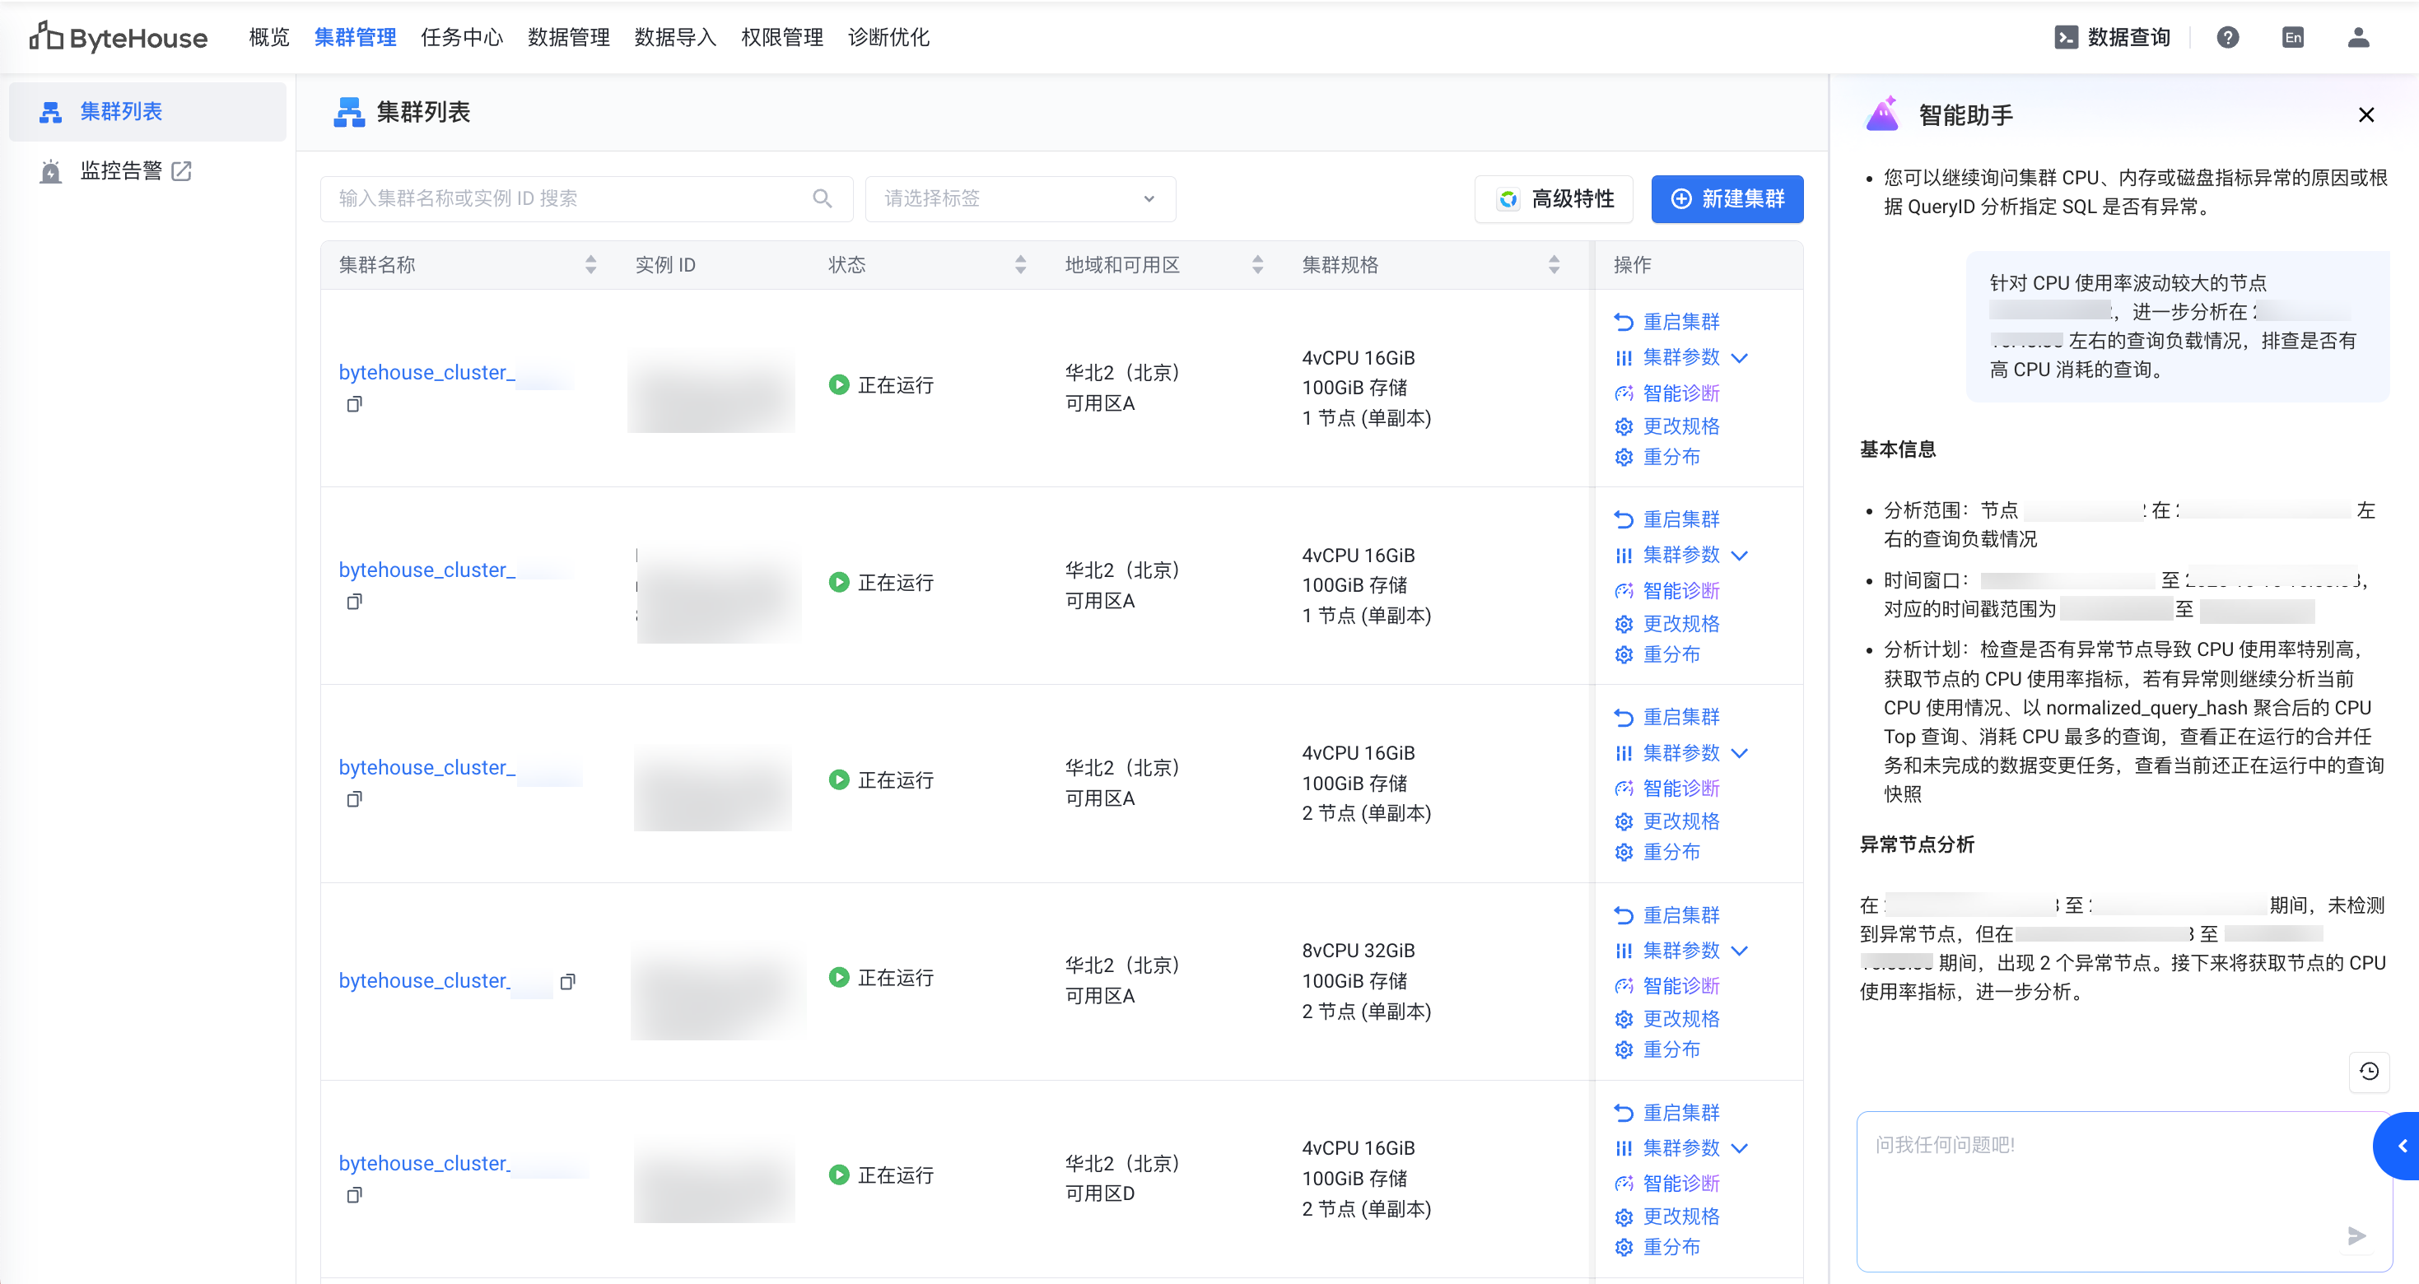Expand 集群参数 menu for first cluster
This screenshot has height=1284, width=2419.
click(1739, 357)
